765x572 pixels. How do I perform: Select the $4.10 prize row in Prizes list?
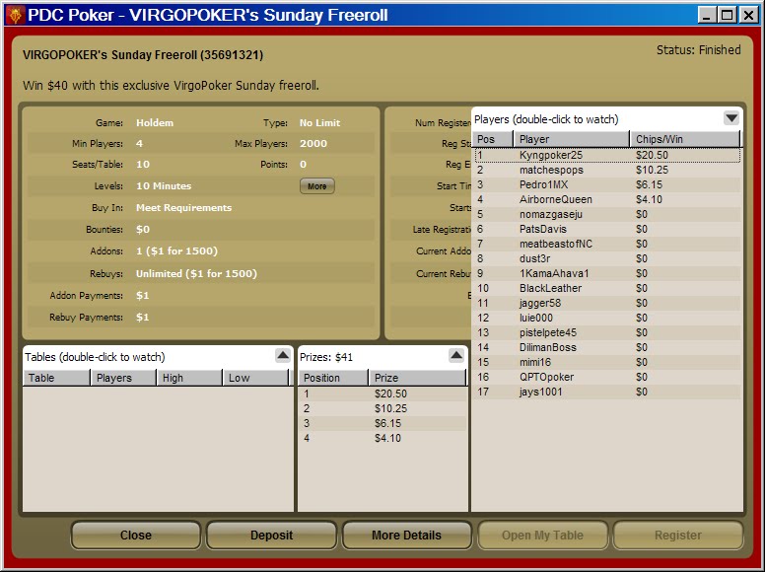(382, 438)
